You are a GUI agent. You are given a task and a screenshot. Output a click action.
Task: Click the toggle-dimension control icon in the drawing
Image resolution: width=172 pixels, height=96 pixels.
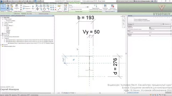pyautogui.click(x=74, y=60)
